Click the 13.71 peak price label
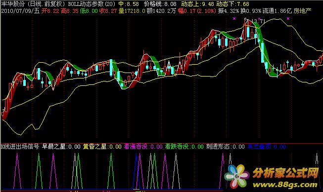Image resolution: width=323 pixels, height=192 pixels. pos(258,21)
